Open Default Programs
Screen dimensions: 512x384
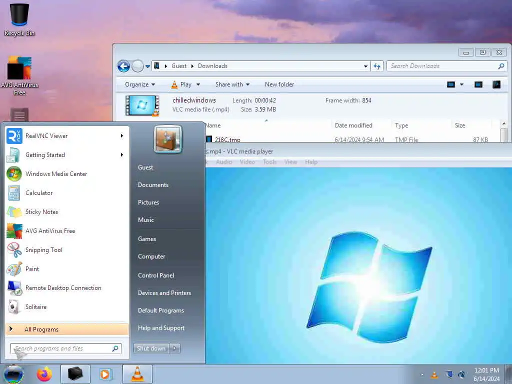pos(160,310)
